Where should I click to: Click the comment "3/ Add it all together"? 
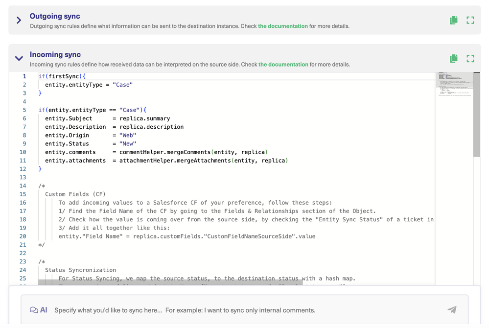click(x=114, y=228)
